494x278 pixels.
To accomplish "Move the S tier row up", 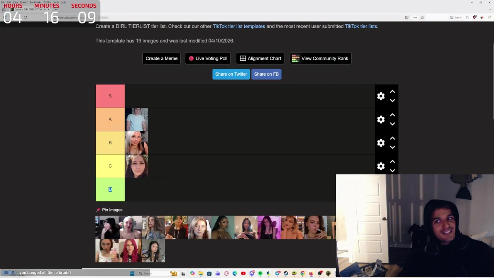I will (x=392, y=92).
